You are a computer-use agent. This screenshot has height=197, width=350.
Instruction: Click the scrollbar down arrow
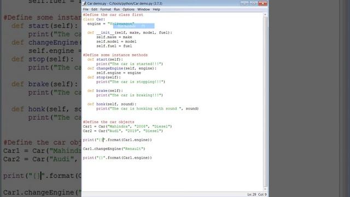tap(265, 189)
